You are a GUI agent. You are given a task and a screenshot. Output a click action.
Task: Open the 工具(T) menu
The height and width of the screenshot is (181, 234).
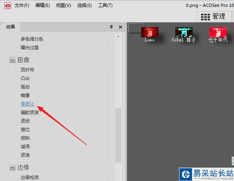(x=105, y=6)
